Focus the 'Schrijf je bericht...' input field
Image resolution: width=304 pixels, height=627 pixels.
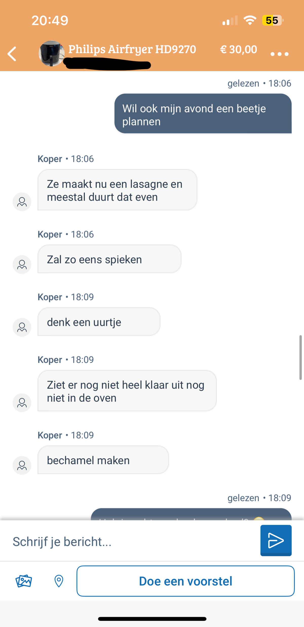(x=132, y=542)
